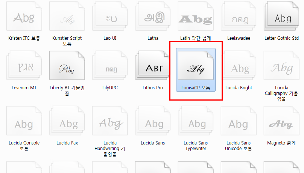Select the Lucida Console font preview icon
Viewport: 304px width, 173px height.
coord(24,120)
